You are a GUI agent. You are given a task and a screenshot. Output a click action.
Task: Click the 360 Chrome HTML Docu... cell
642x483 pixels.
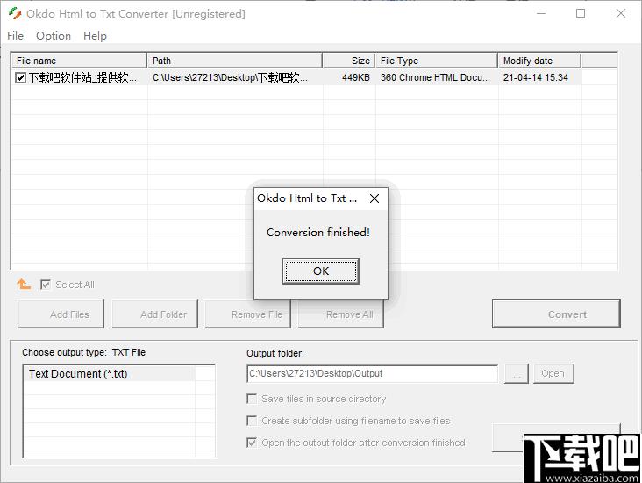(x=435, y=77)
